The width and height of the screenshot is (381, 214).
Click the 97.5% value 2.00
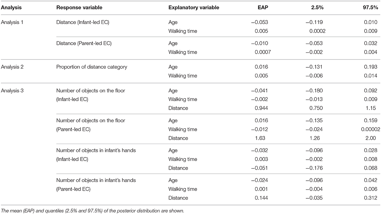point(371,138)
